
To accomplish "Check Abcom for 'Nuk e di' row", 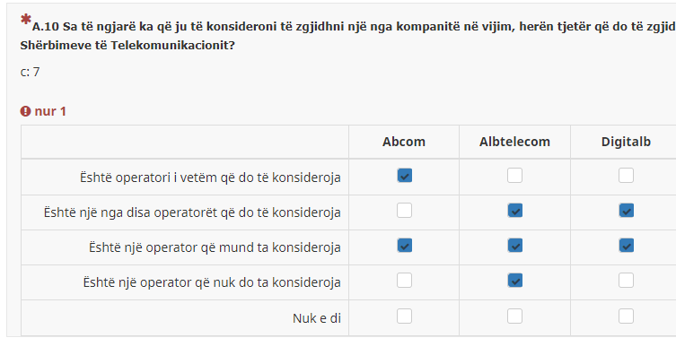I will tap(404, 316).
